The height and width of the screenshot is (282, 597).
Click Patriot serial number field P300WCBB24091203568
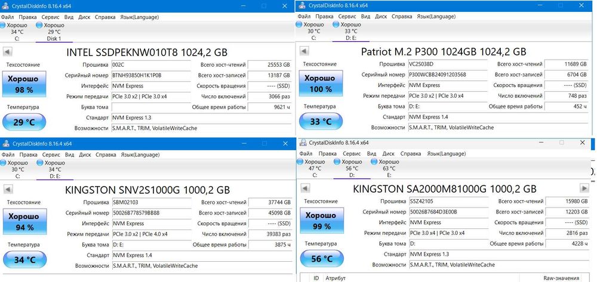click(x=447, y=75)
